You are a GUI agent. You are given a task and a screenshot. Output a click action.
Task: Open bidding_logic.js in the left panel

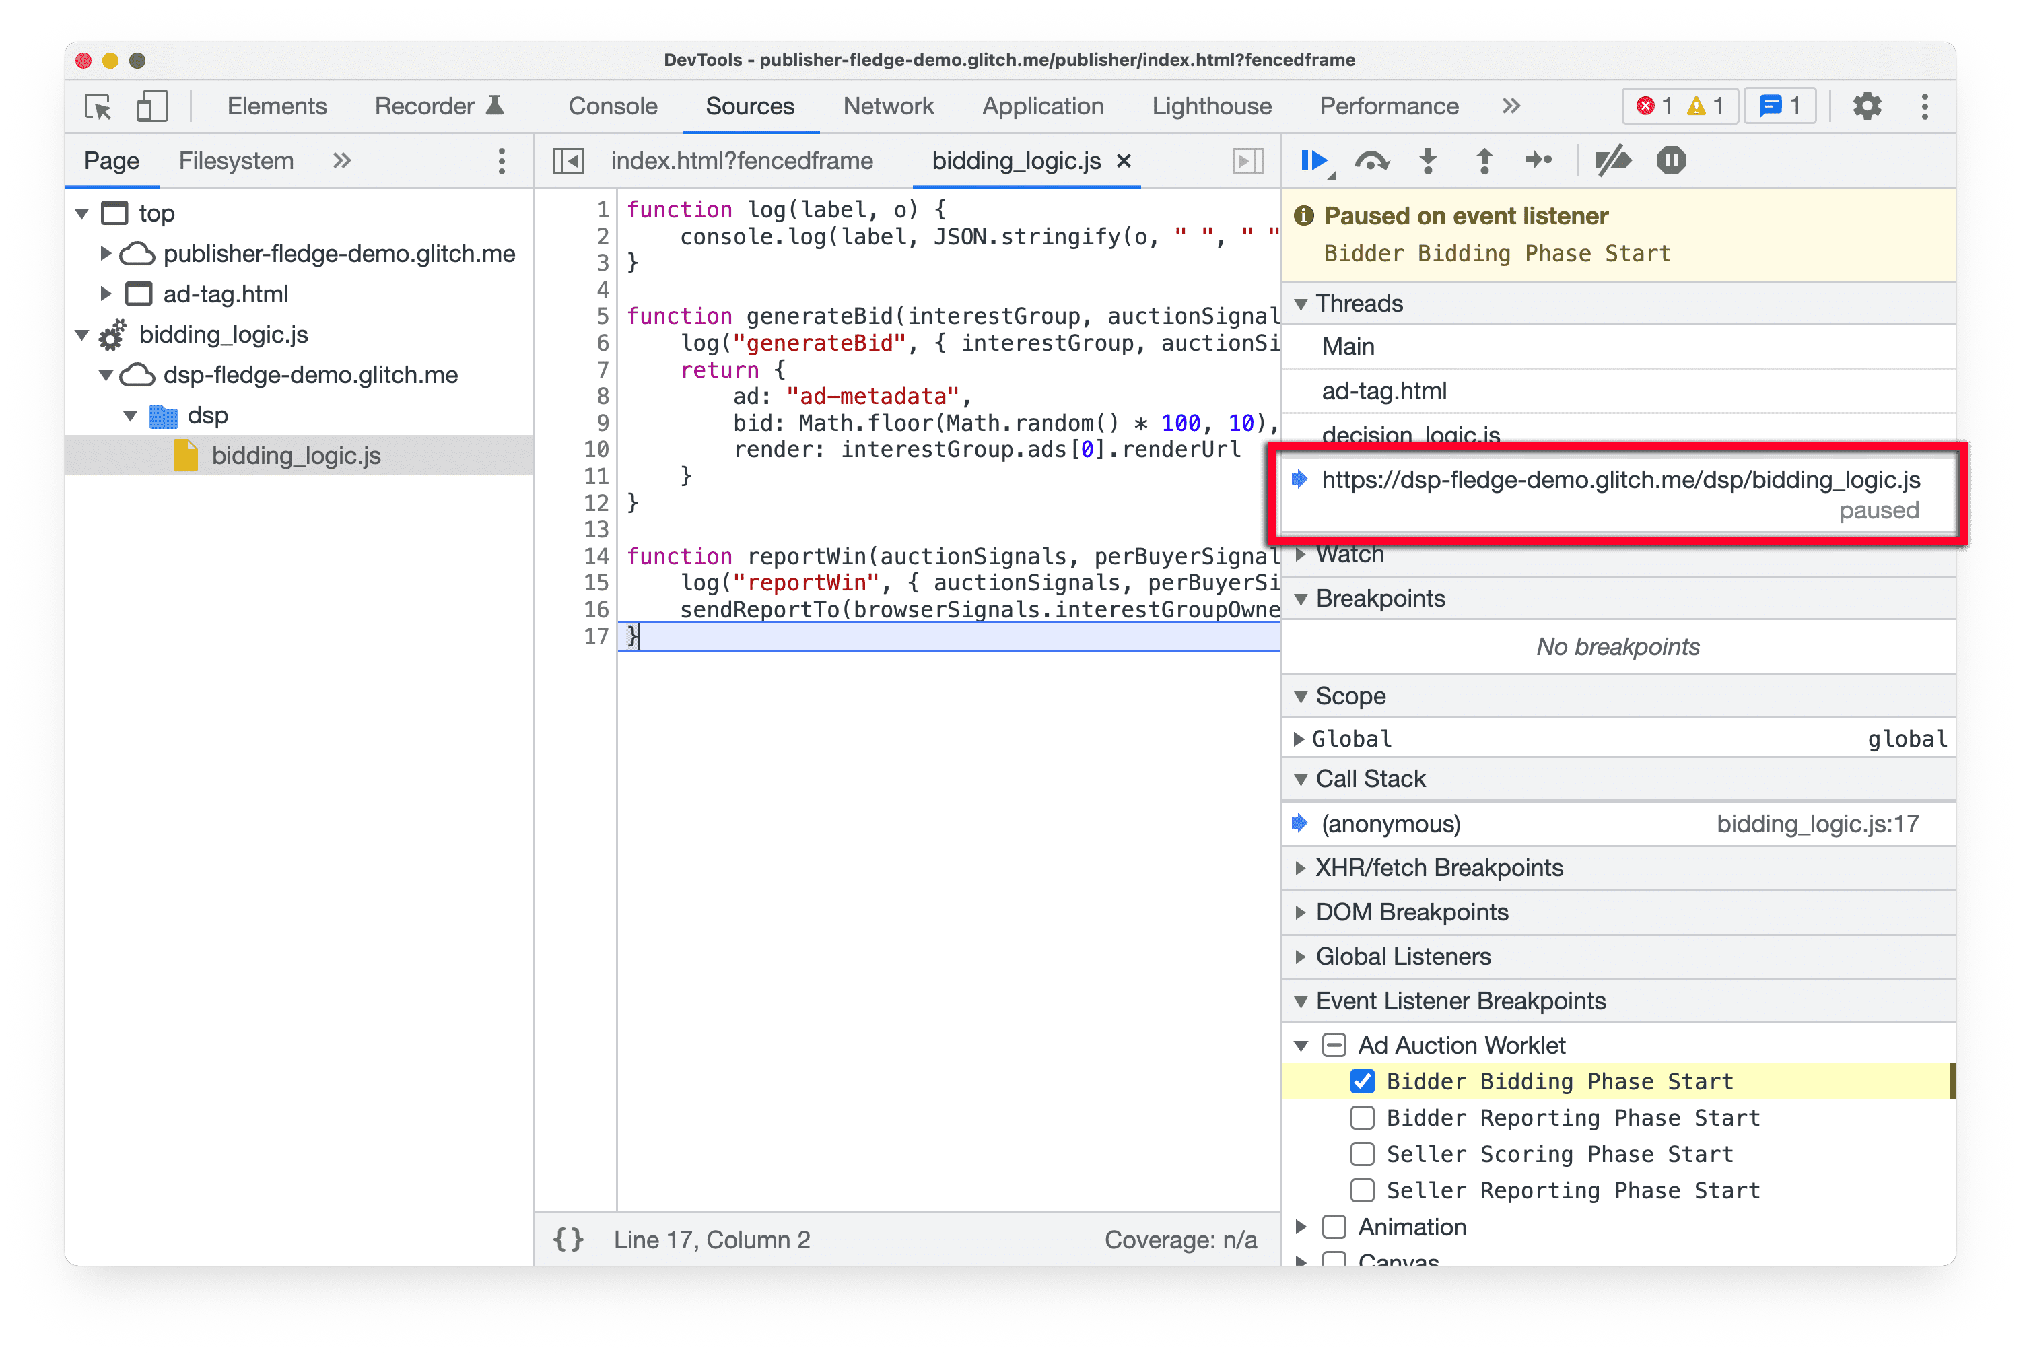point(296,457)
